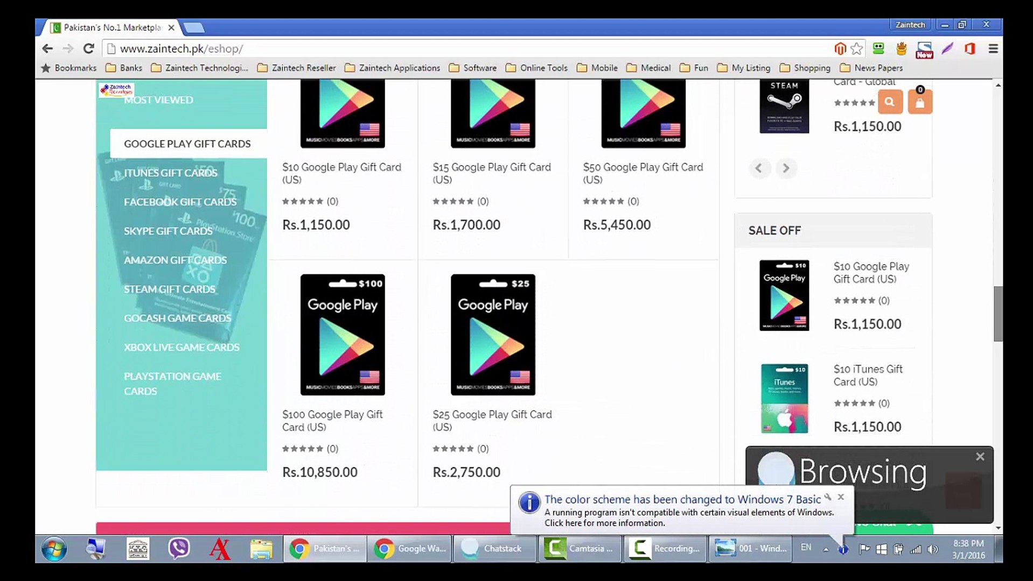
Task: Switch to Chatstack taskbar window
Action: (495, 549)
